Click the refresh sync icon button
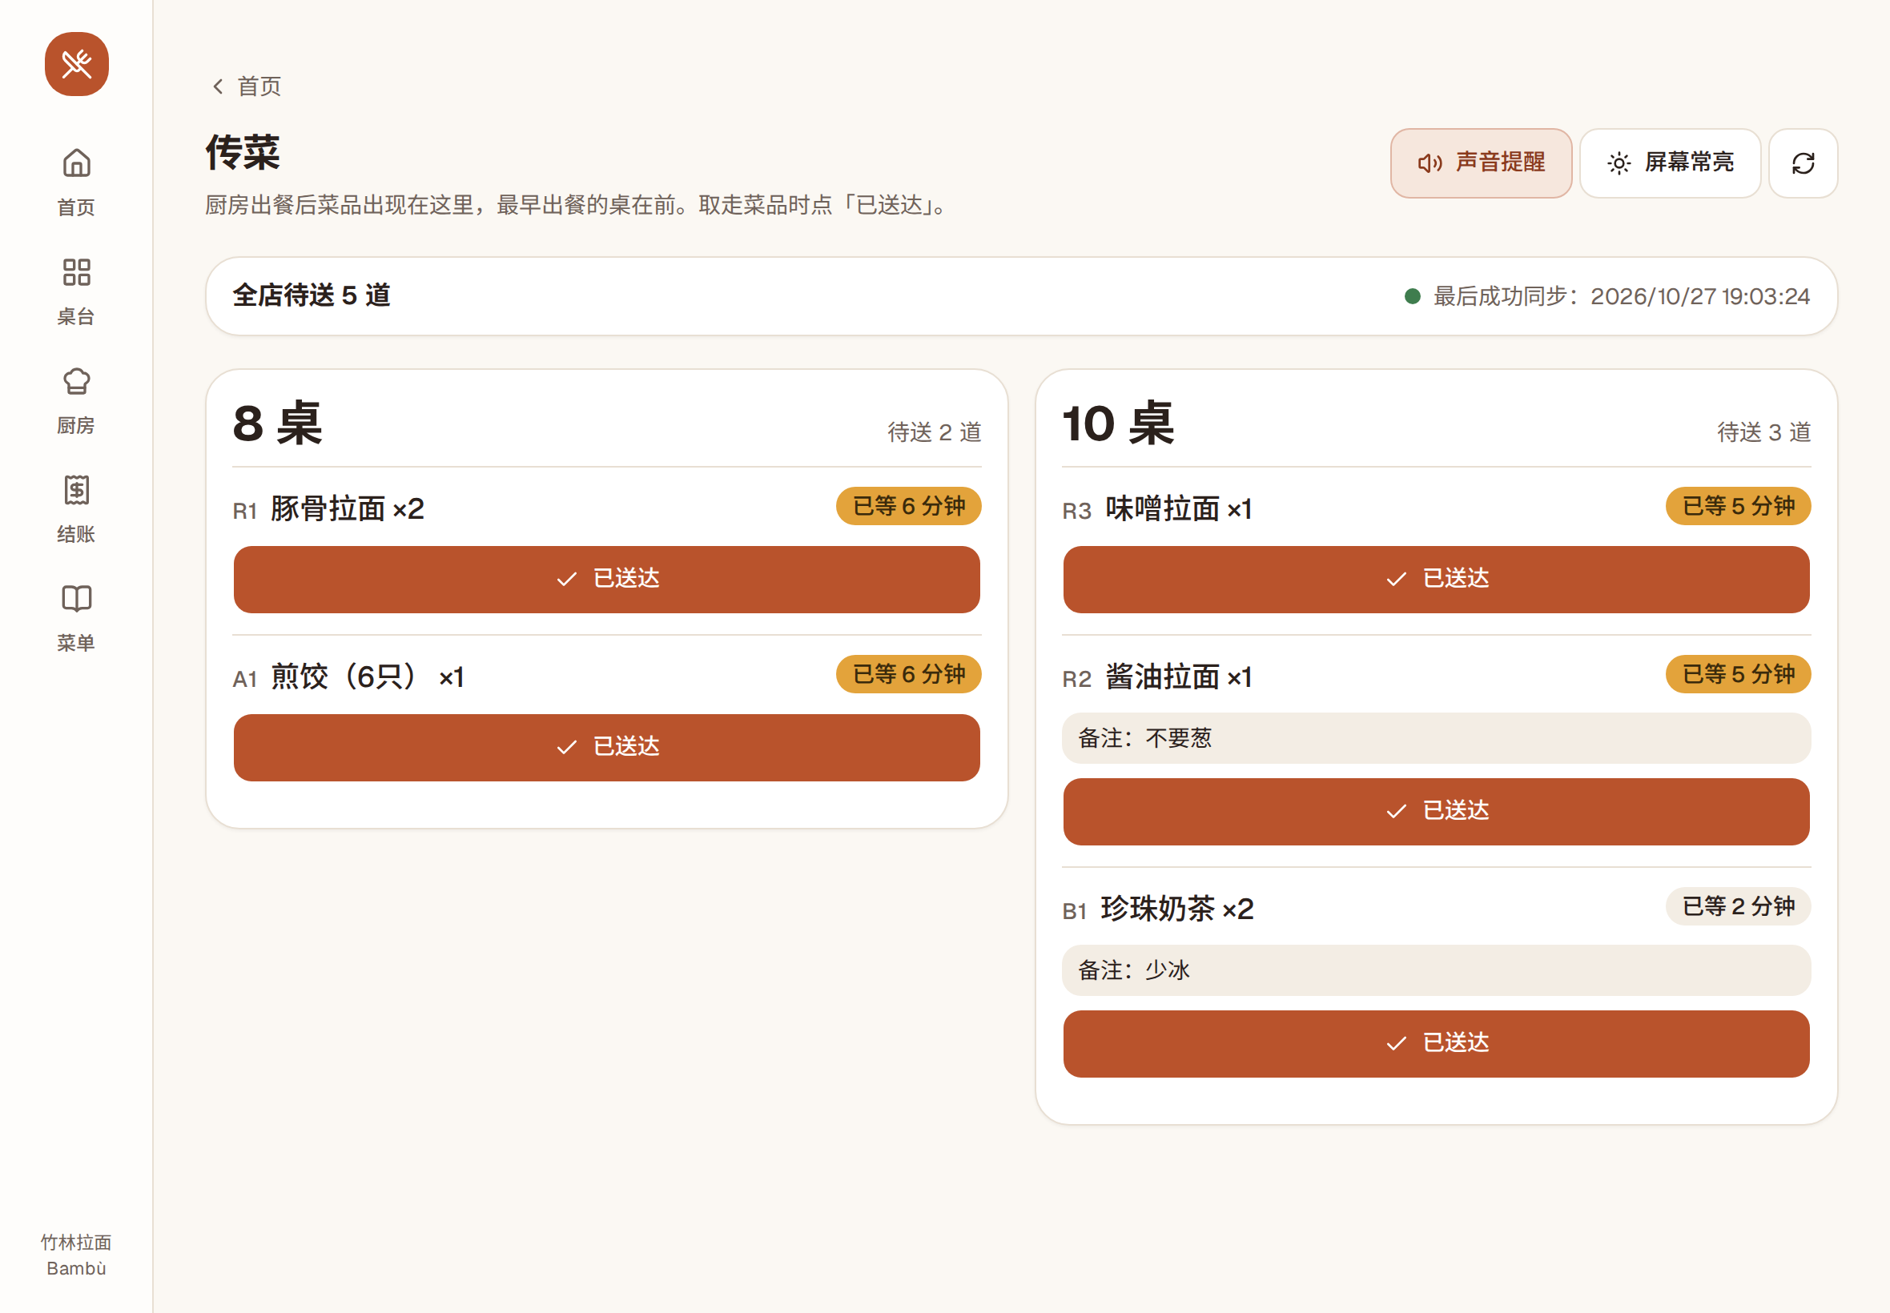 coord(1803,163)
